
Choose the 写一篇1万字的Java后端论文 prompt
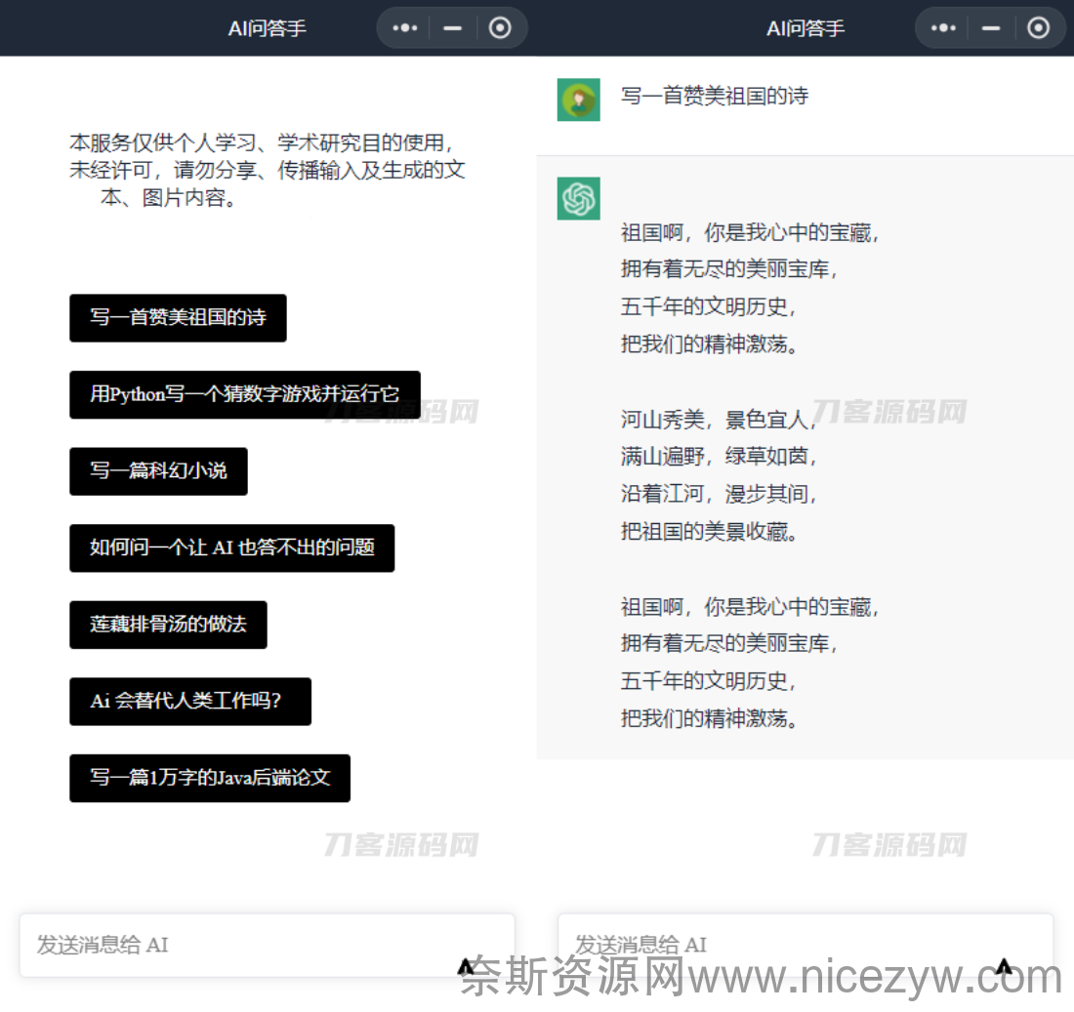[x=210, y=778]
